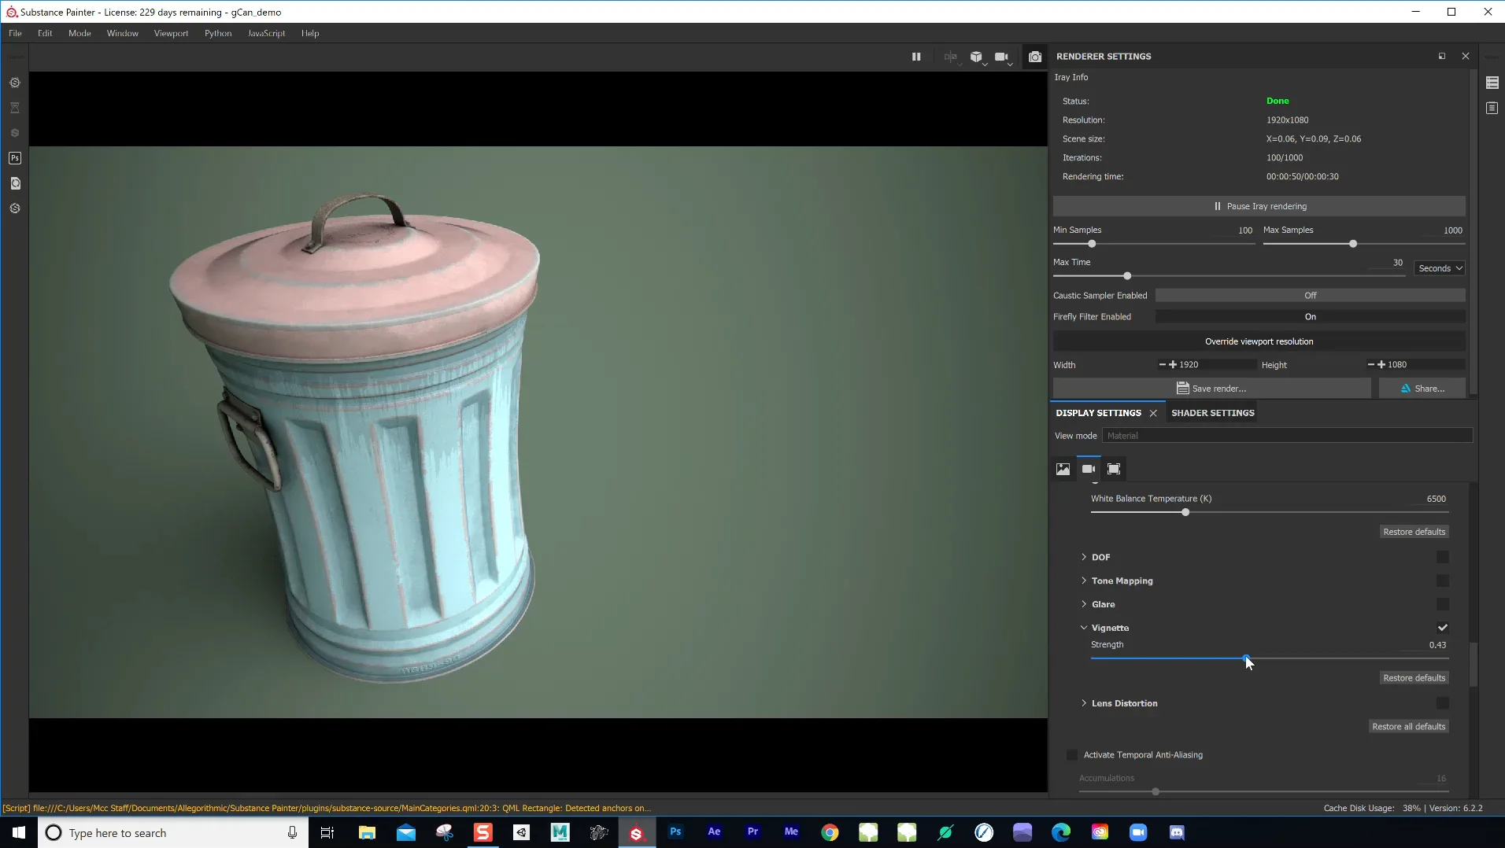This screenshot has height=848, width=1505.
Task: Switch to Environment settings image icon
Action: 1063,469
